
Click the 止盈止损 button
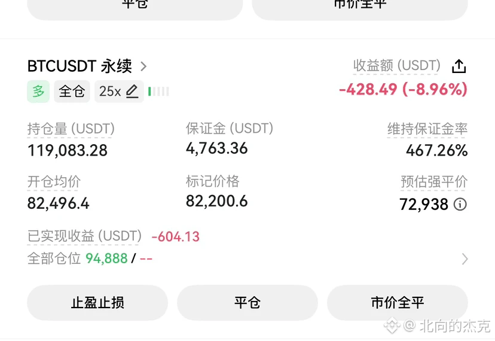coord(97,303)
